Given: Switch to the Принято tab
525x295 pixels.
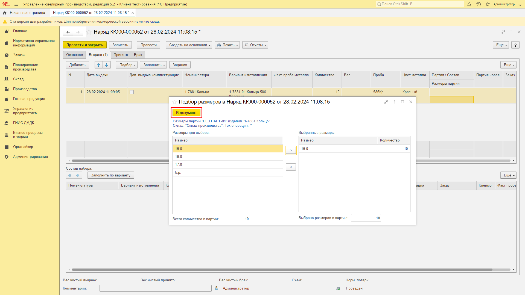Looking at the screenshot, I should click(x=121, y=55).
